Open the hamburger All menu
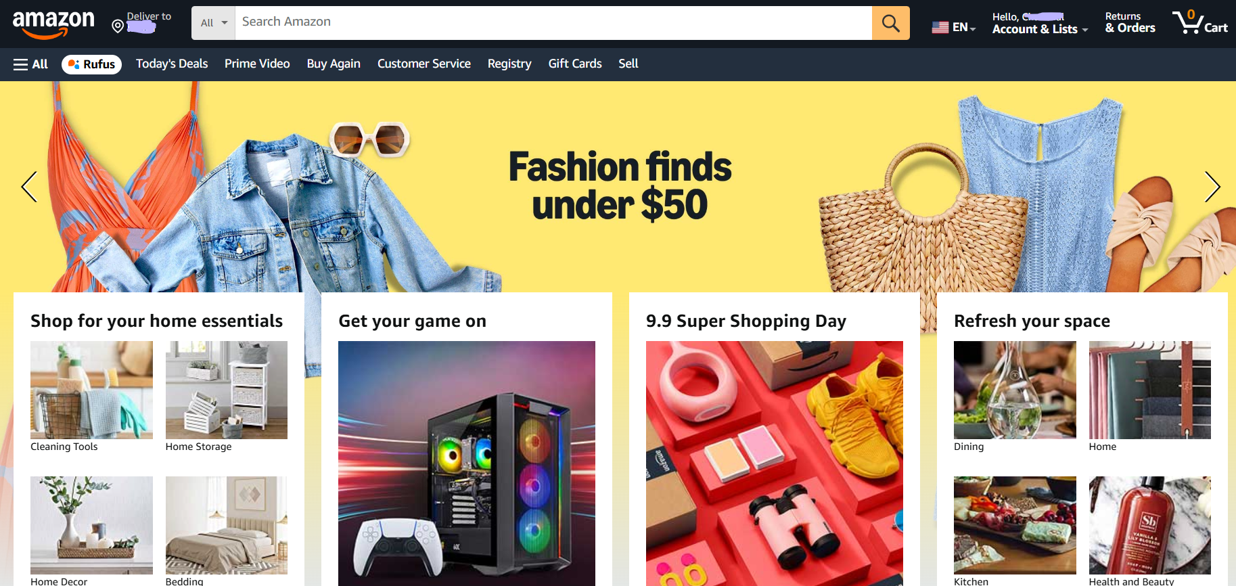The width and height of the screenshot is (1236, 586). [x=30, y=64]
